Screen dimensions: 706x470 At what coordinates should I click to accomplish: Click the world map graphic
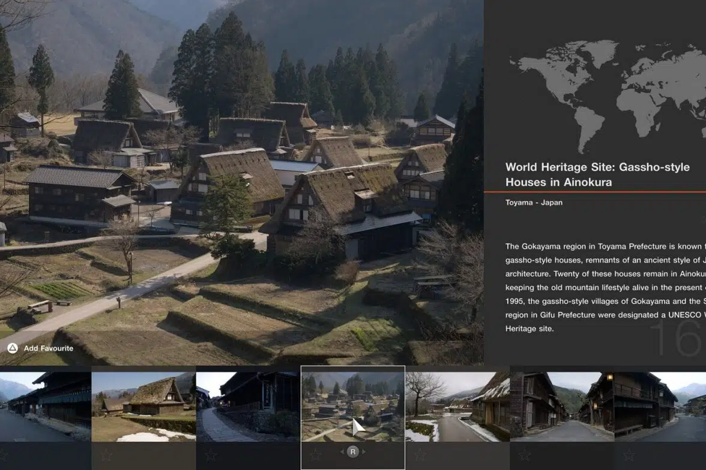pyautogui.click(x=608, y=94)
